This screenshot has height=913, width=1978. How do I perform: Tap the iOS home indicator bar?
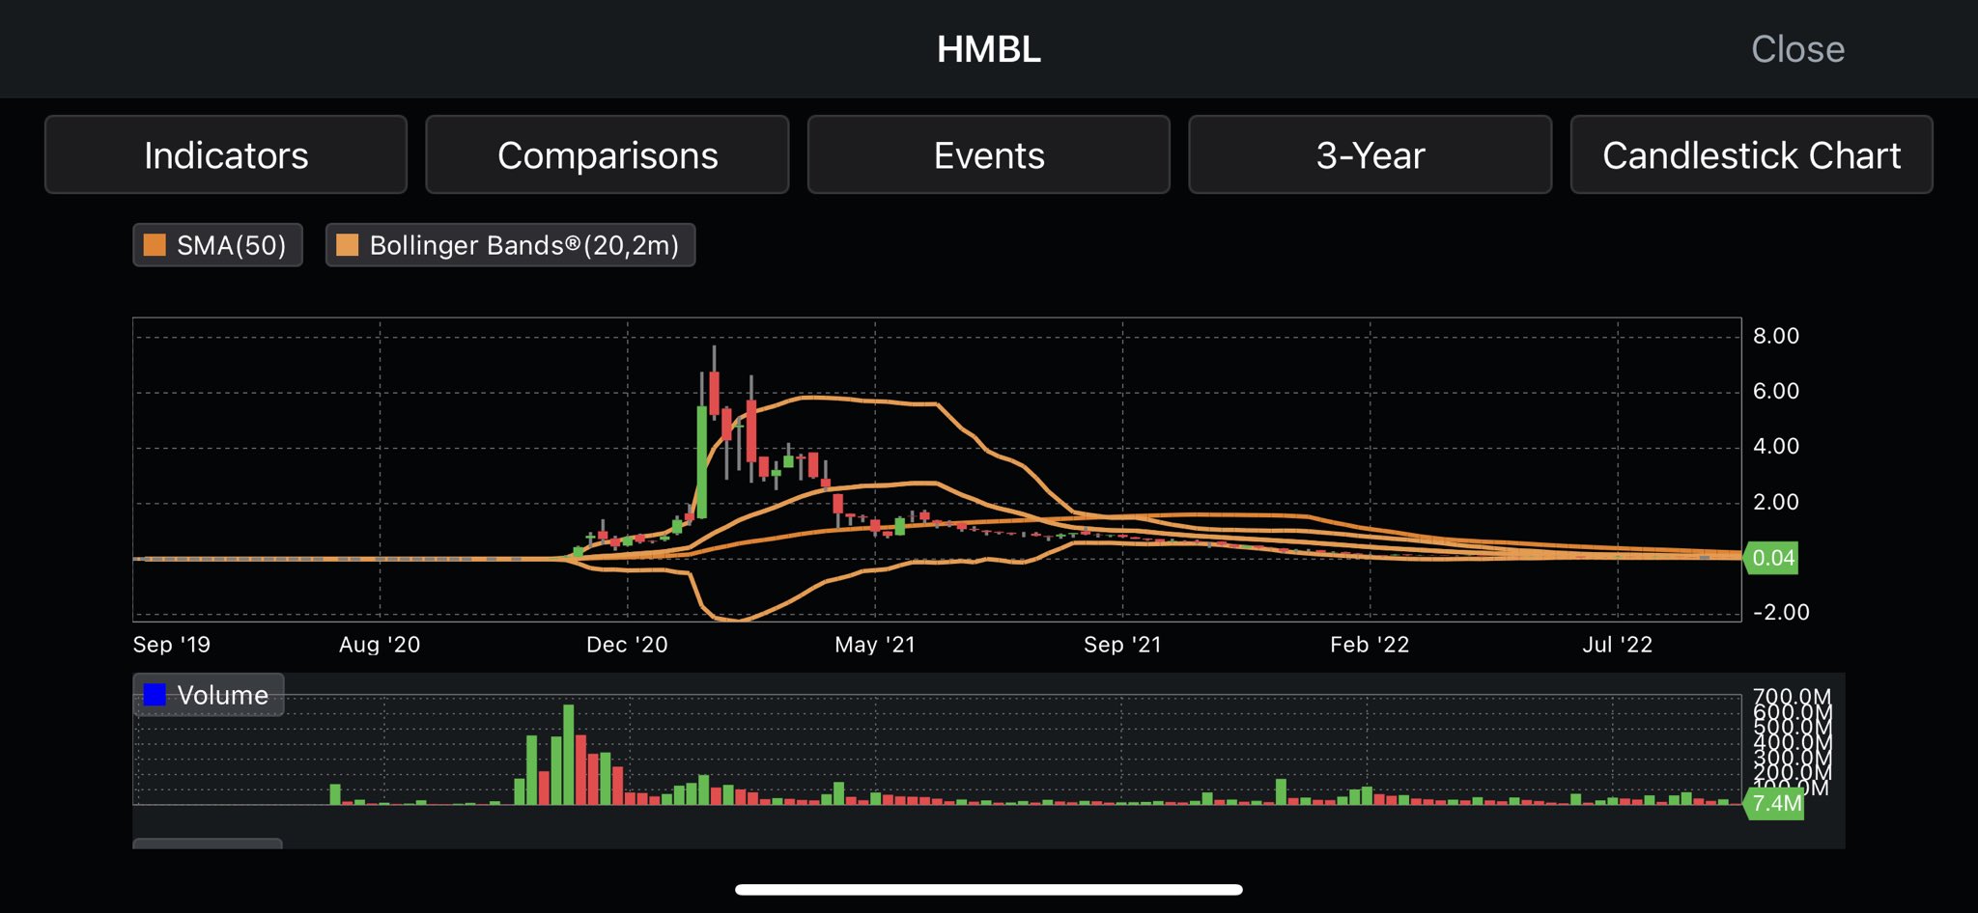tap(989, 890)
